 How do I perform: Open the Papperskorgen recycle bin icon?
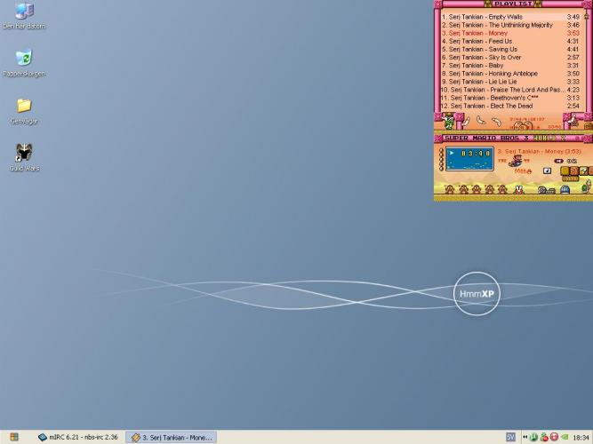point(24,59)
